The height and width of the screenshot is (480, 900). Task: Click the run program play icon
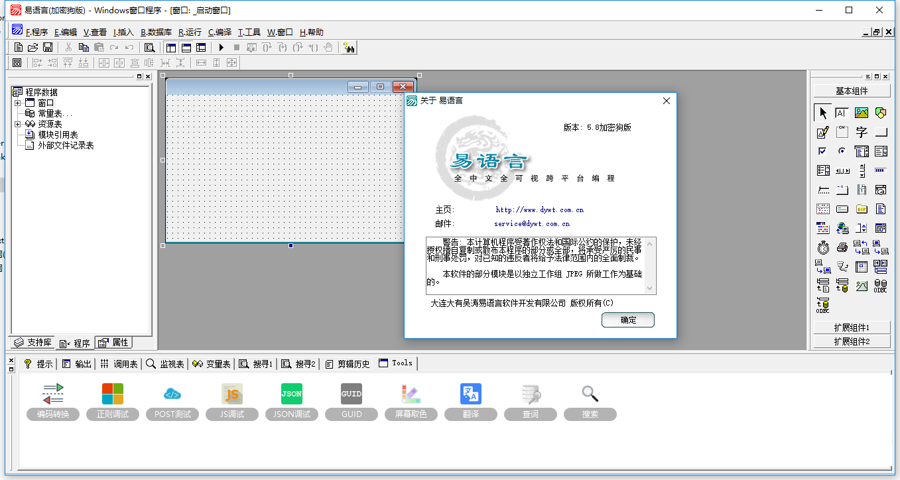[220, 47]
